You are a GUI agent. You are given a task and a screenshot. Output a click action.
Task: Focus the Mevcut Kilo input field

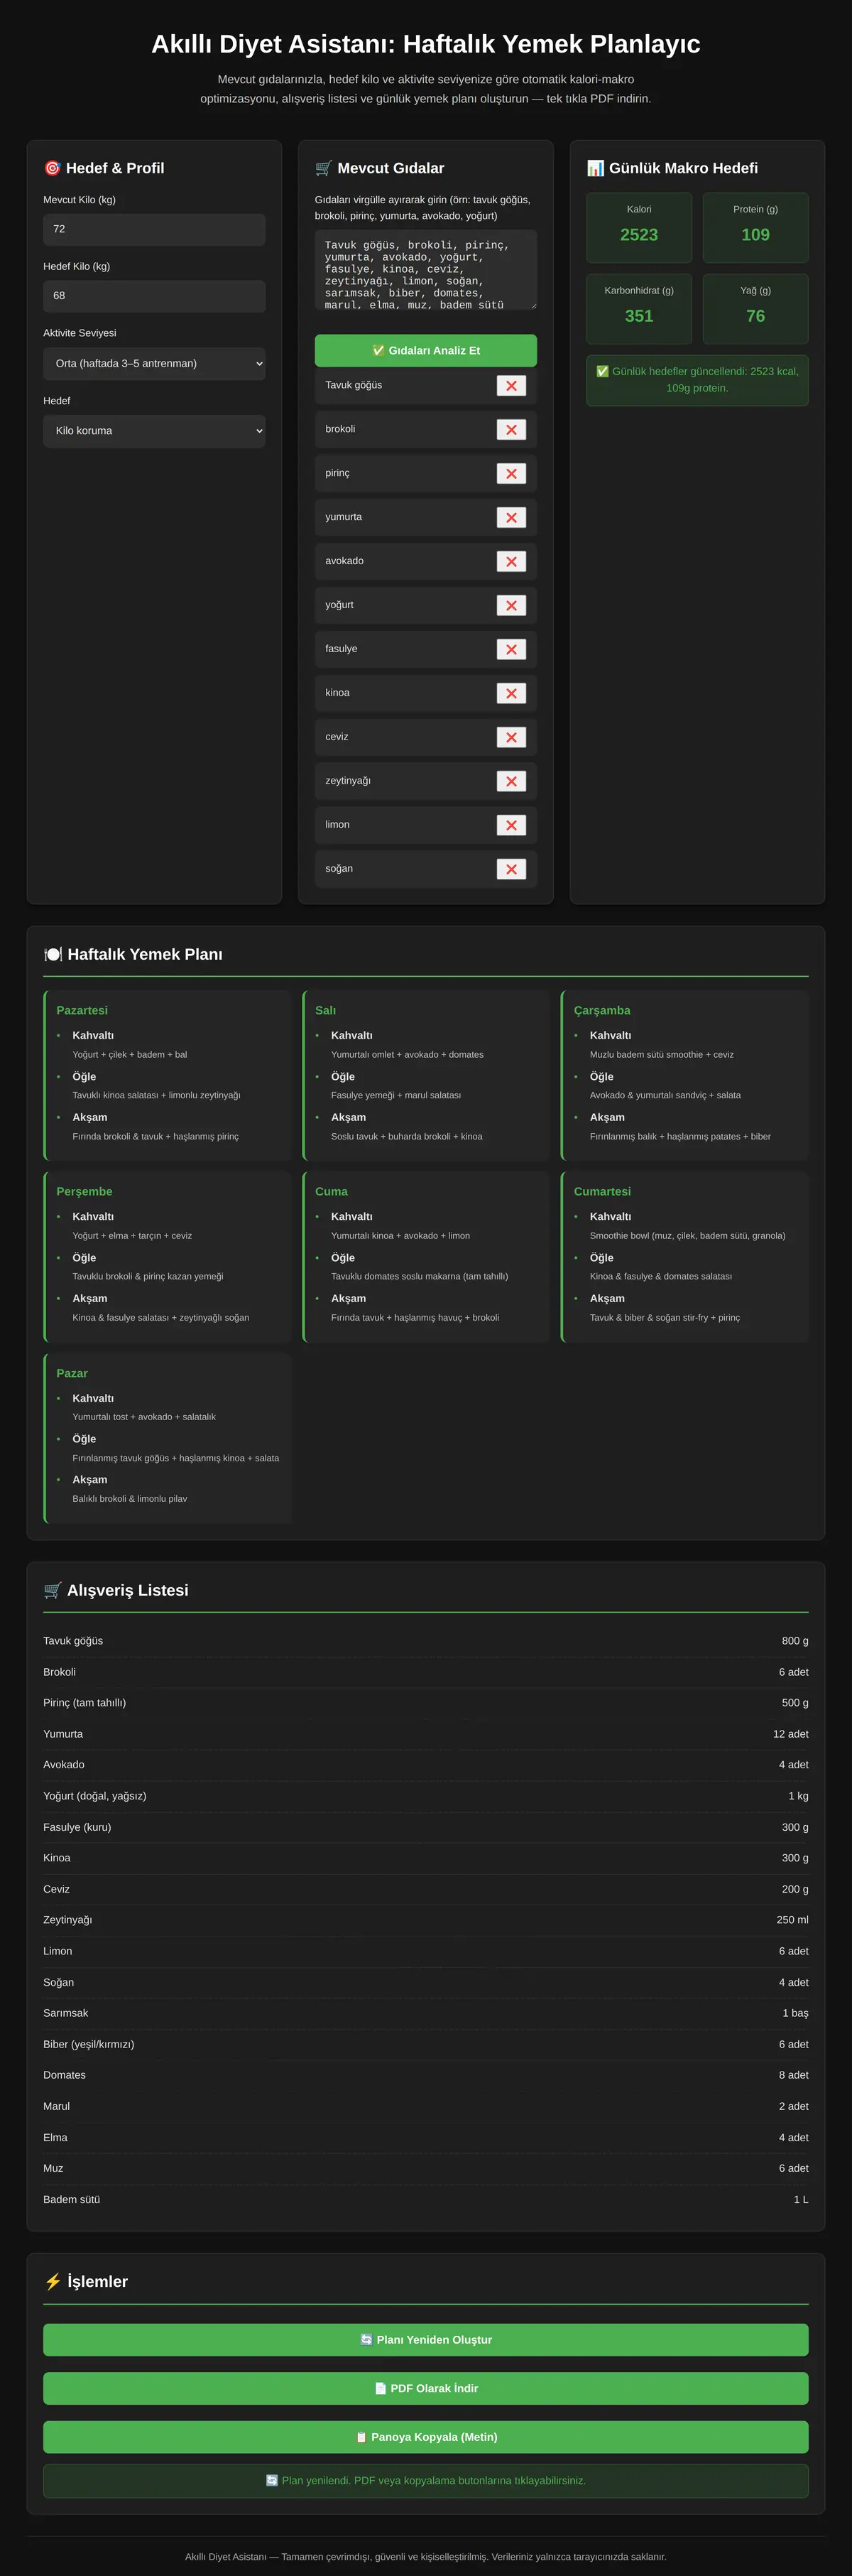(154, 229)
